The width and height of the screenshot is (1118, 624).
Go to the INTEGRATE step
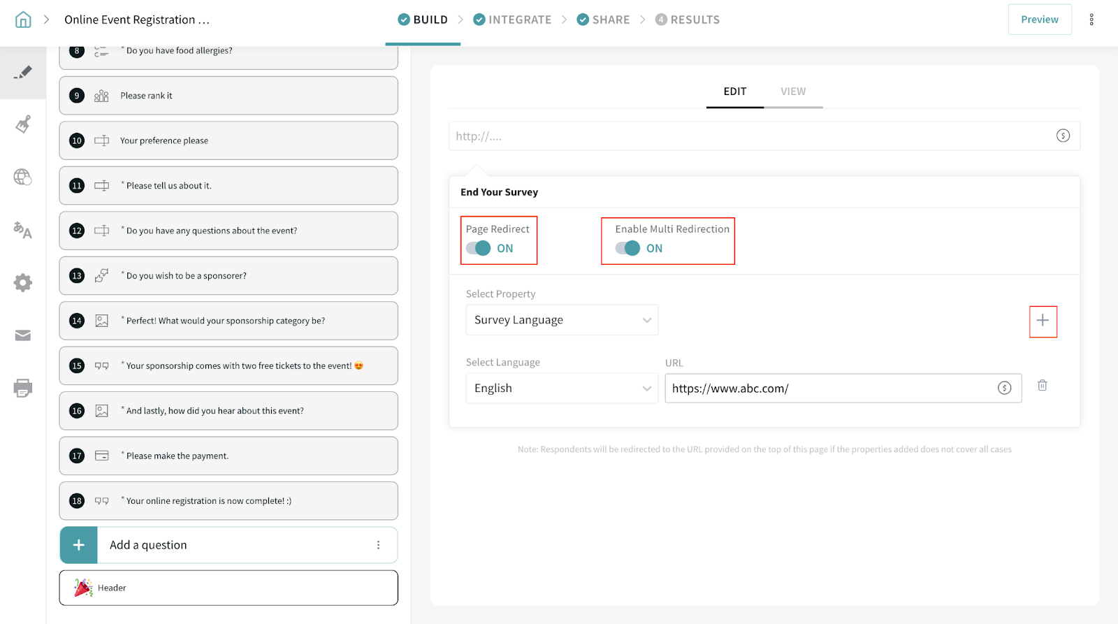512,20
